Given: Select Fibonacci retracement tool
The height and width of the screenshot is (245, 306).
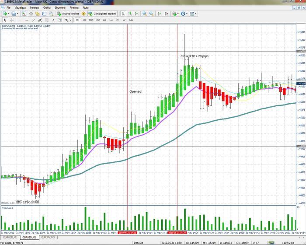Looking at the screenshot, I should [x=47, y=20].
